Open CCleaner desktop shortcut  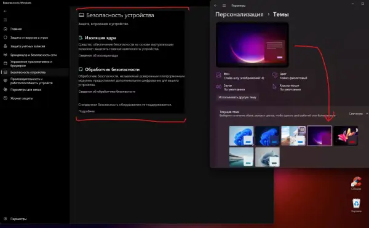[x=356, y=183]
